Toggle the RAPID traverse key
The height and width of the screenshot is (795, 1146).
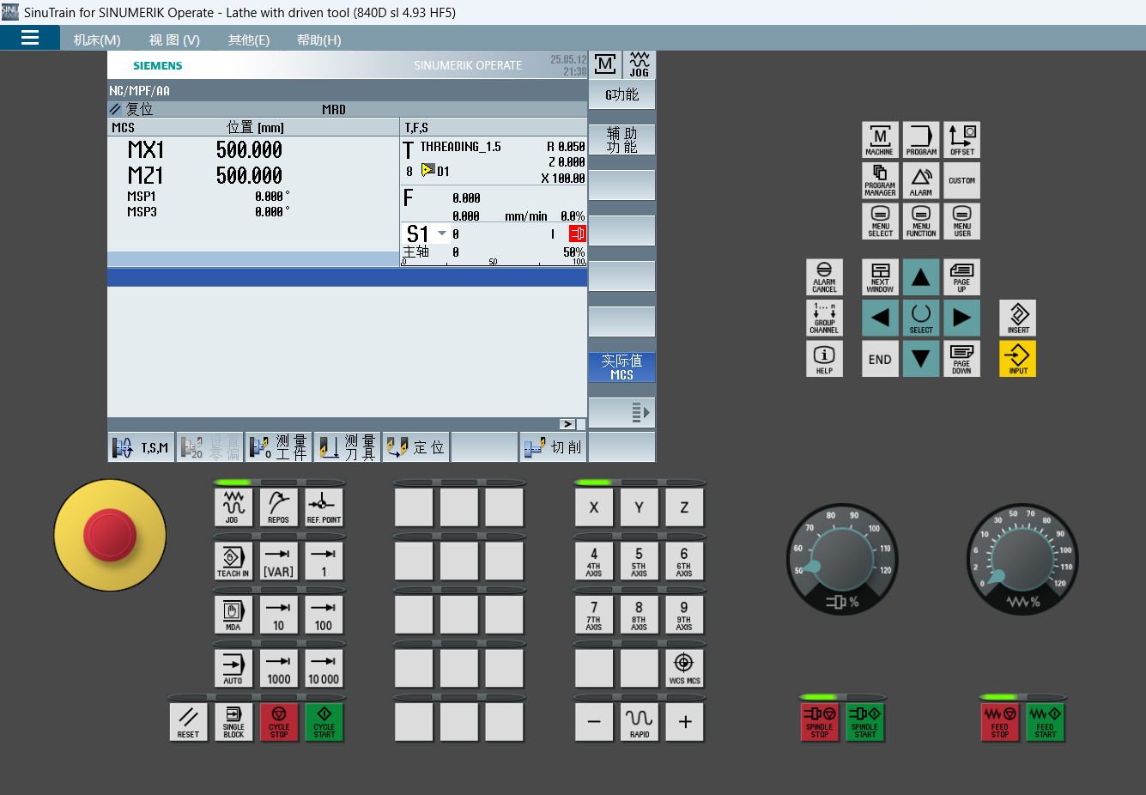[639, 722]
